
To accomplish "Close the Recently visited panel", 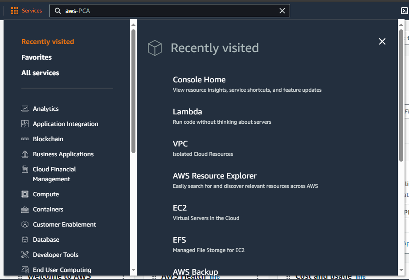I will click(382, 41).
